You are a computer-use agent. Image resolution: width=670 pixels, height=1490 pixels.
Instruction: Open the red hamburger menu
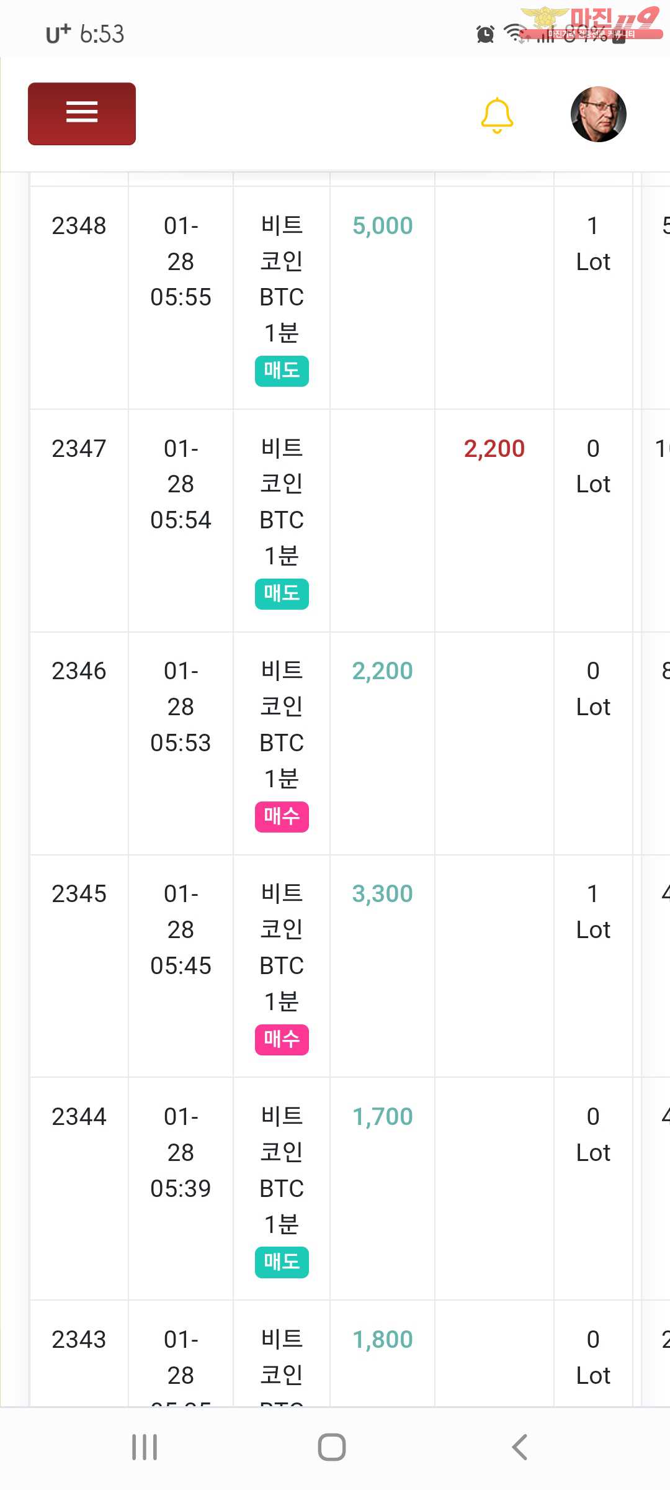[x=82, y=114]
